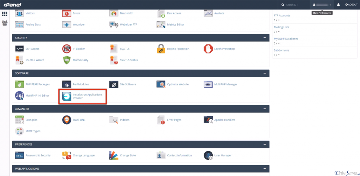360x176 pixels.
Task: Open the Cron Jobs calendar icon
Action: [x=20, y=120]
